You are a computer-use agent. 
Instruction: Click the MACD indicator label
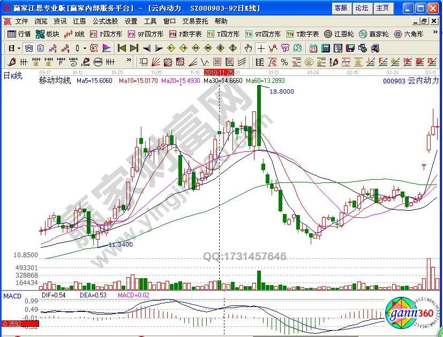coord(12,295)
